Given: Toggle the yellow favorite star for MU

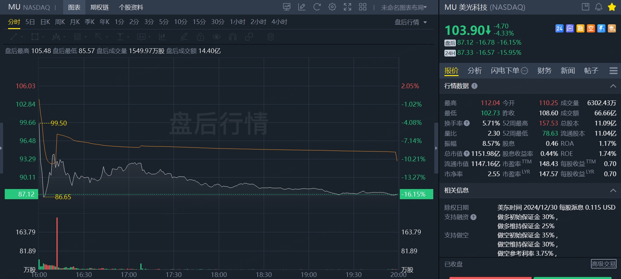Looking at the screenshot, I should [x=612, y=7].
